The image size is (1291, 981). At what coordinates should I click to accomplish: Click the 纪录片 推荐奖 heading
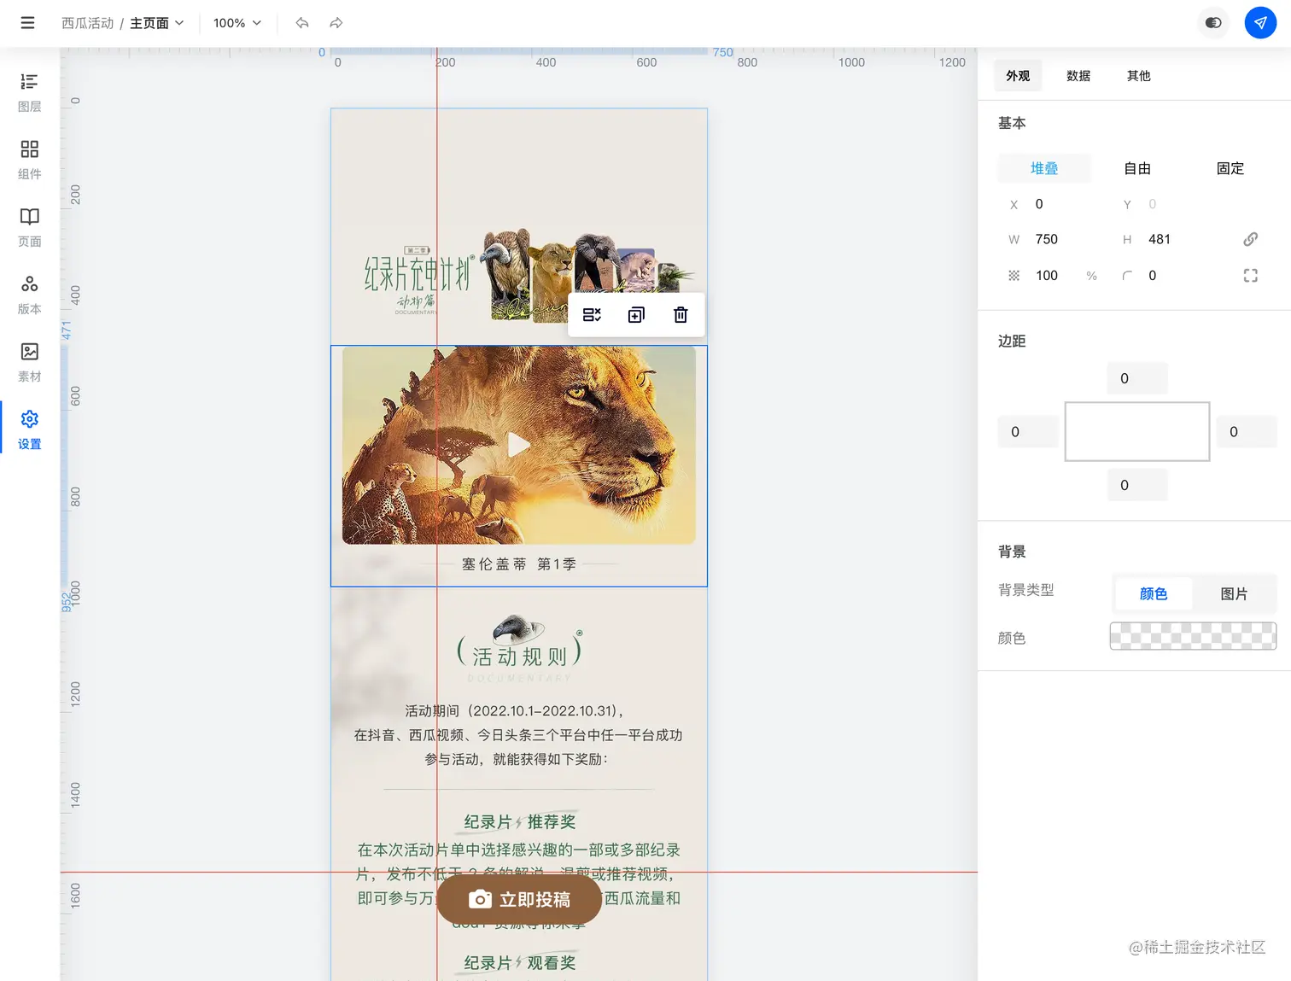[x=519, y=822]
